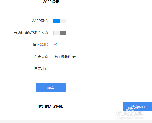Image resolution: width=152 pixels, height=123 pixels.
Task: Click the 连接状态 label
Action: click(x=41, y=57)
